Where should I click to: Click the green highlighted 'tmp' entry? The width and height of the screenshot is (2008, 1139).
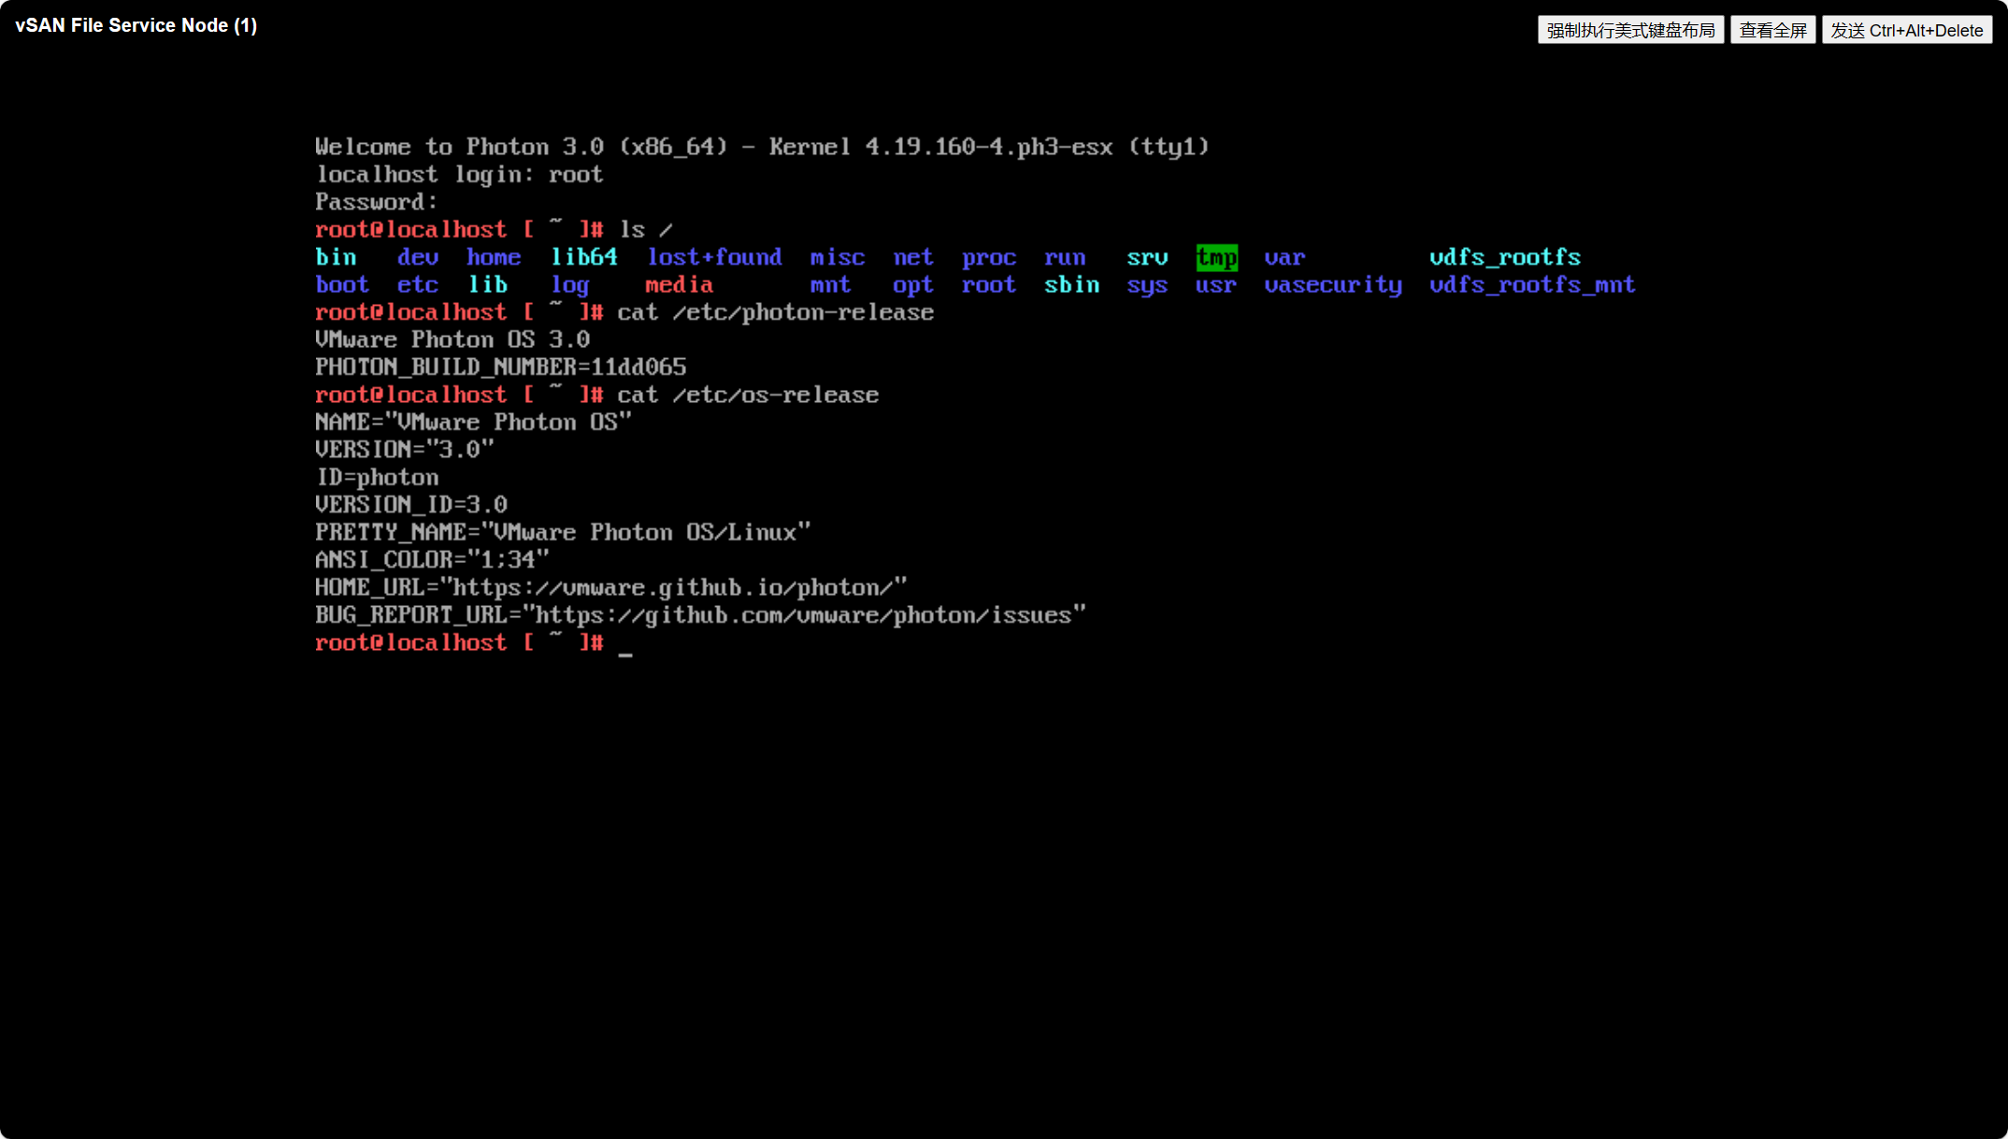point(1216,257)
